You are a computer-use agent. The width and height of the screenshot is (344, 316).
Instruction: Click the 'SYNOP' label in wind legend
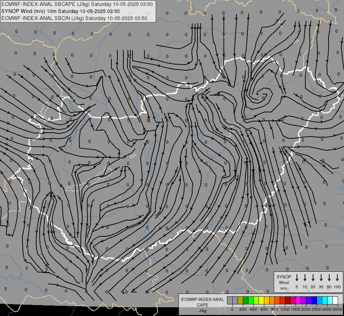click(284, 277)
